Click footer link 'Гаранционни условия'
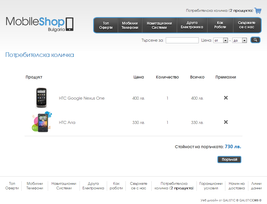Viewport: 267px width, 204px height. point(211,186)
